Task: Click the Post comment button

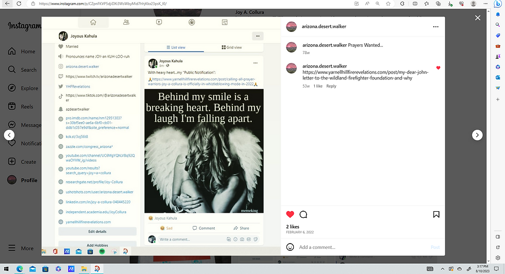Action: (435, 247)
